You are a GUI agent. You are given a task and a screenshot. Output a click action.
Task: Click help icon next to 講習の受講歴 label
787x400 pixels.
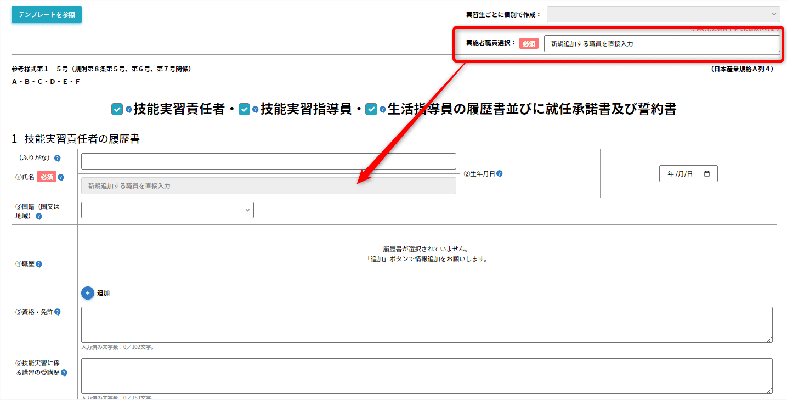(64, 373)
